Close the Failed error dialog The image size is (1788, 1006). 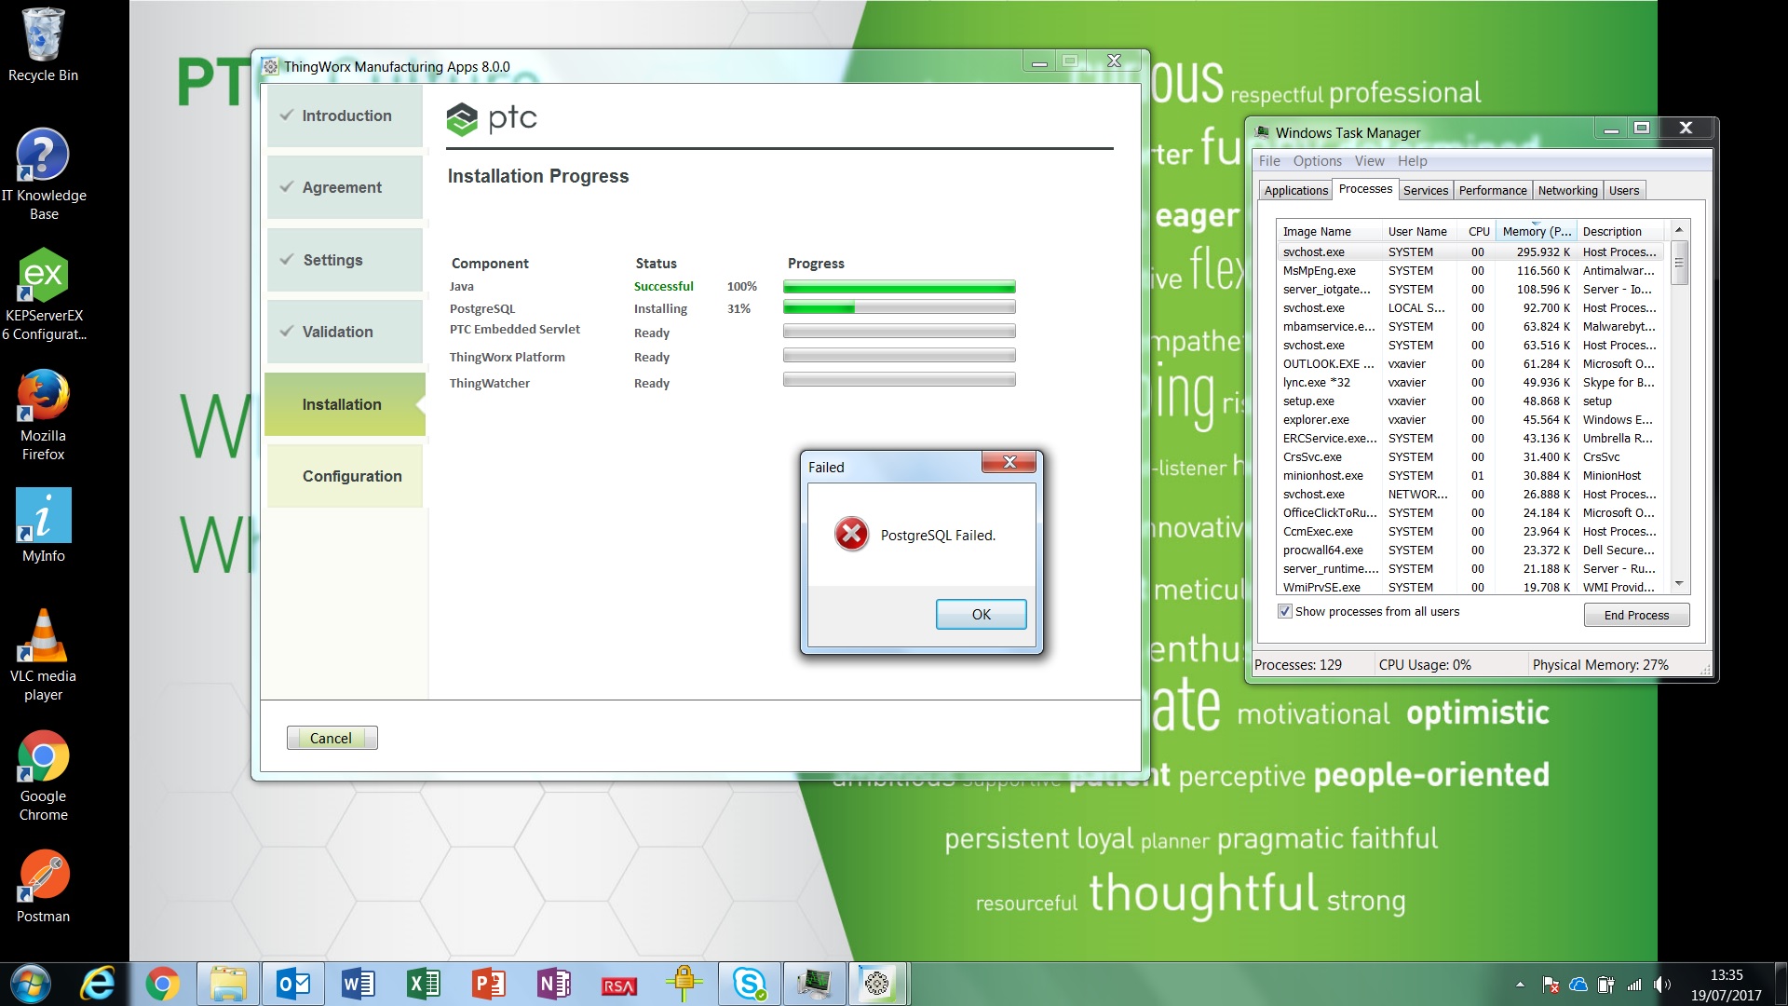pyautogui.click(x=1009, y=462)
